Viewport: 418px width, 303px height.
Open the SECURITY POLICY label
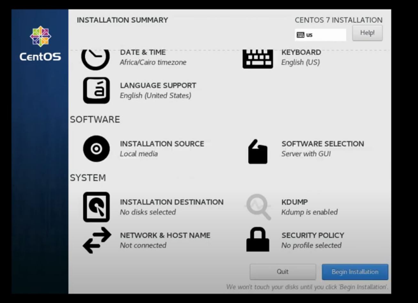(313, 235)
